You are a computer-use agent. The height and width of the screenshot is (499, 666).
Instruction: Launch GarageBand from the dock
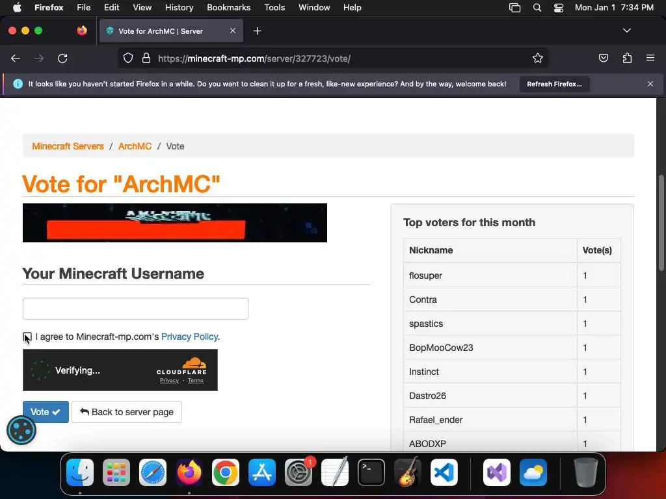[408, 472]
